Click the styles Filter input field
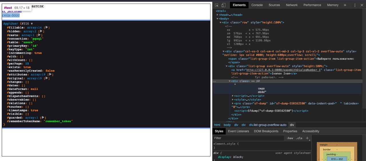This screenshot has width=366, height=161. pyautogui.click(x=249, y=138)
